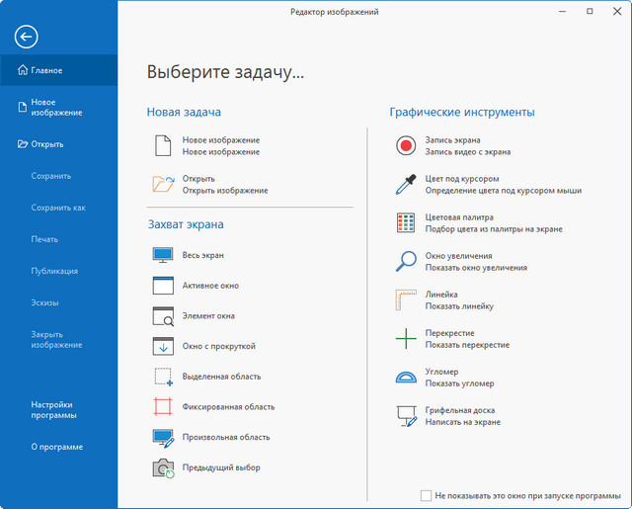Click the open folder icon in sidebar
The height and width of the screenshot is (509, 632).
(23, 144)
